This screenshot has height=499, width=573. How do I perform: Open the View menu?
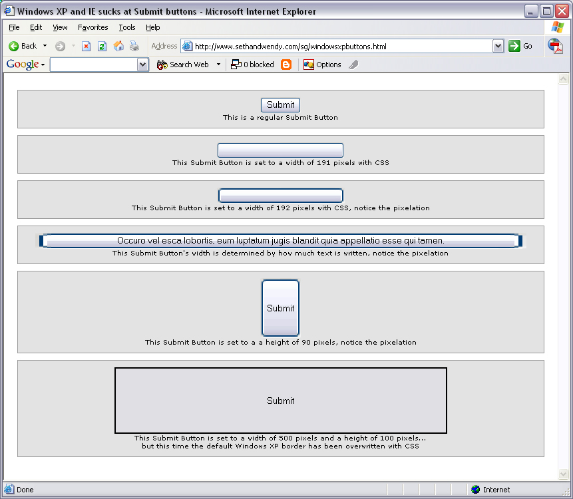coord(60,27)
